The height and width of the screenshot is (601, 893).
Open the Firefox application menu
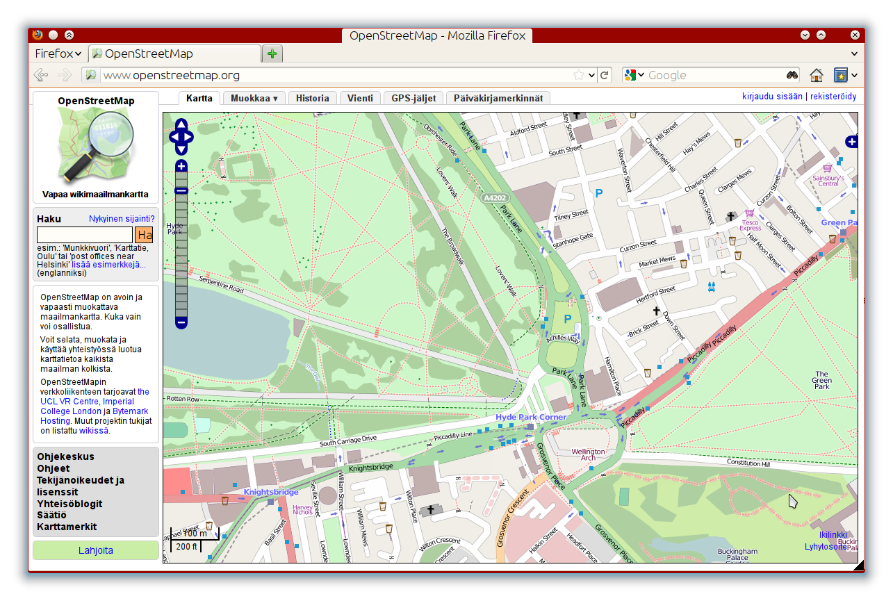tap(58, 53)
